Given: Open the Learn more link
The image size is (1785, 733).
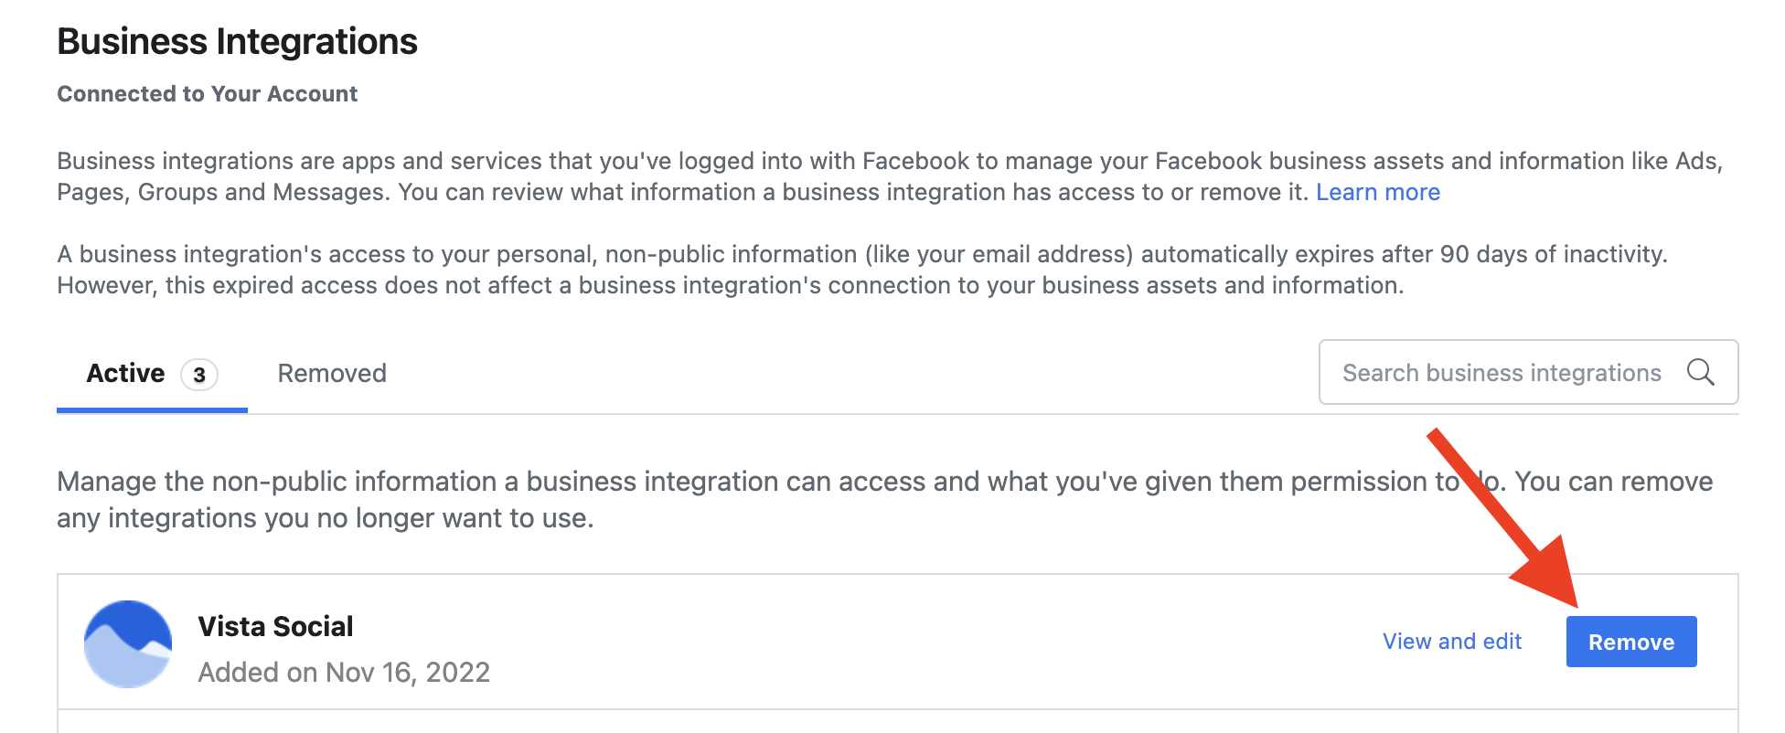Looking at the screenshot, I should tap(1377, 192).
